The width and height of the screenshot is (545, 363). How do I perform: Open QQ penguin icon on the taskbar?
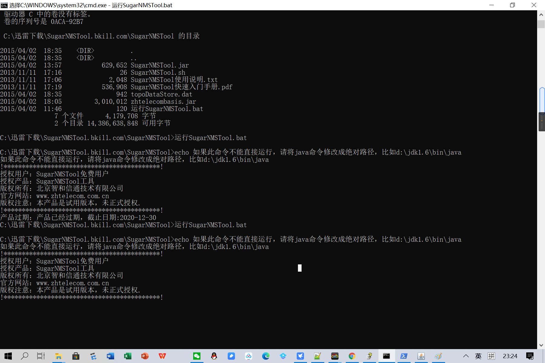pyautogui.click(x=214, y=356)
